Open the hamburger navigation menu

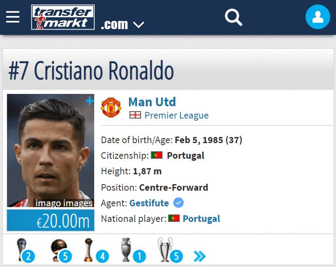click(x=13, y=17)
